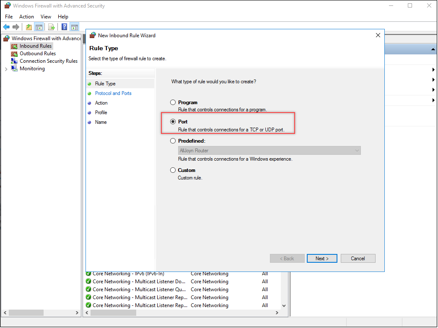This screenshot has width=438, height=328.
Task: Open the Action menu
Action: tap(26, 17)
